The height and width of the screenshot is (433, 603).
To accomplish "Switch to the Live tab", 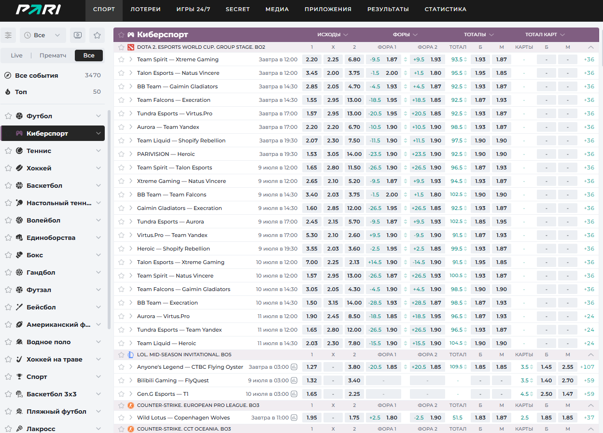I will click(x=16, y=56).
